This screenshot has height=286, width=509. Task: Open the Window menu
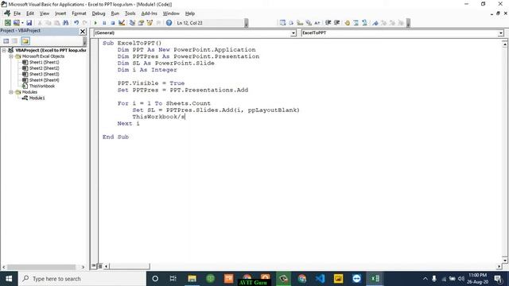(171, 14)
